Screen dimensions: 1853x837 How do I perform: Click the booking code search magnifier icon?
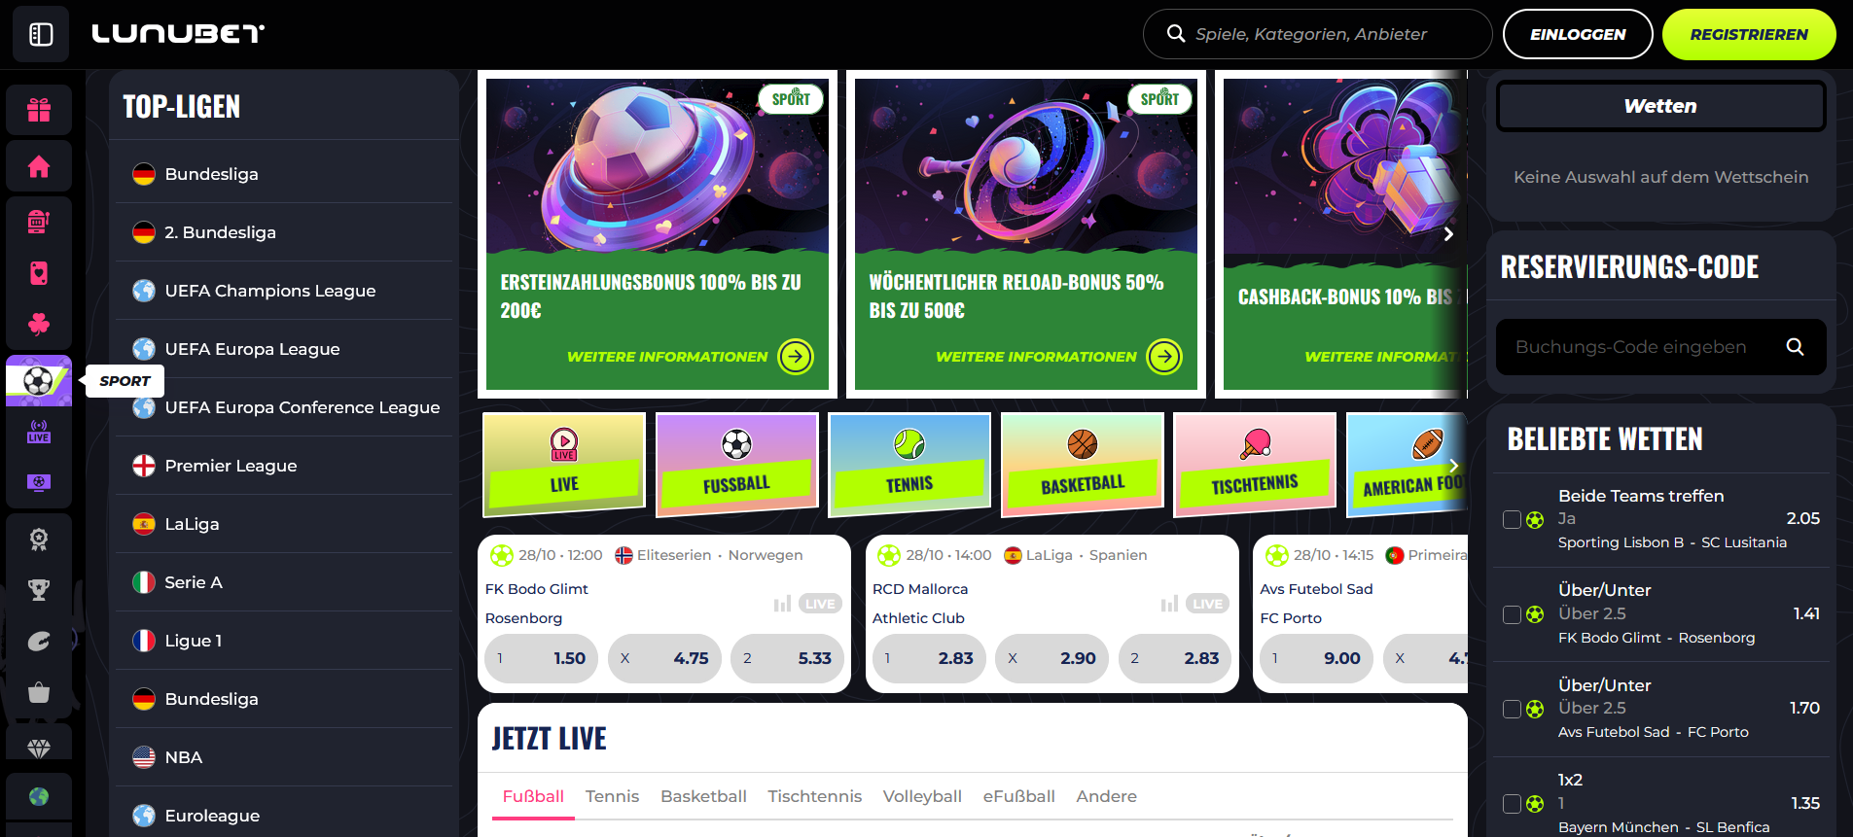(1795, 347)
